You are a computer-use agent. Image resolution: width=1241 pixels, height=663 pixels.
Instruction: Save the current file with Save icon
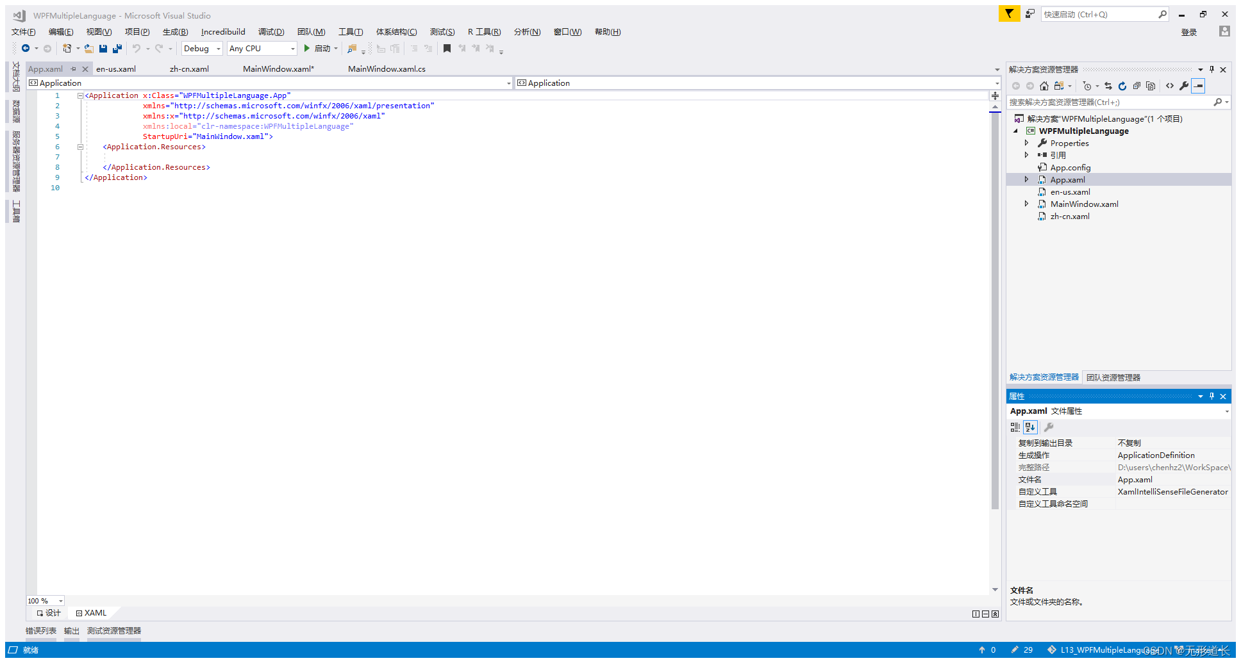click(x=103, y=49)
